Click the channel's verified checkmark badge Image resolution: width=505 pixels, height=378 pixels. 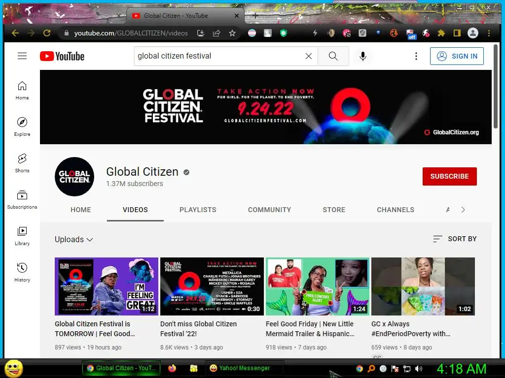186,172
